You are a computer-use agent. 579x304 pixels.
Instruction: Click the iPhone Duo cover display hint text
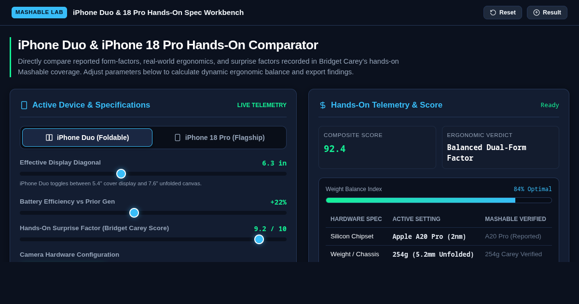coord(110,183)
